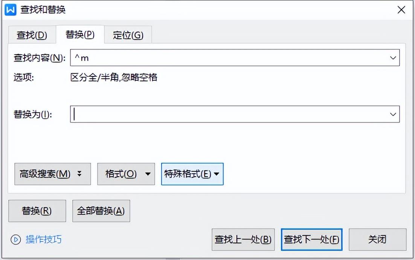Click the play icon beside 操作技巧
Screen dimensions: 415x260
click(16, 240)
